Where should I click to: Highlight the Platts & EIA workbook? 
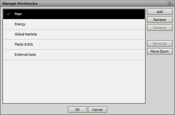pyautogui.click(x=74, y=44)
